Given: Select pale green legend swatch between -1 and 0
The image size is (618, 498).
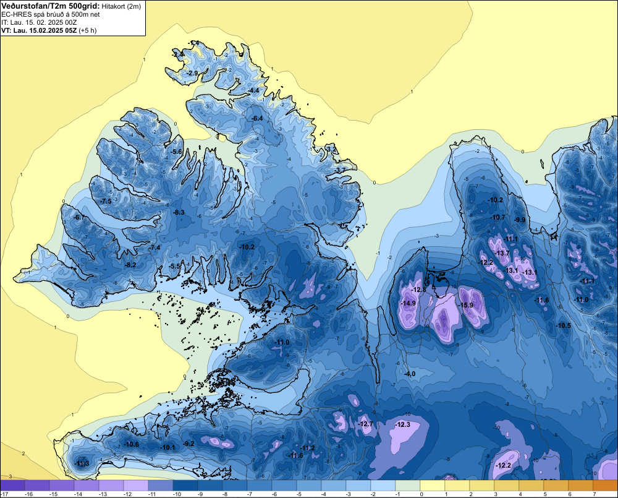Looking at the screenshot, I should click(407, 486).
